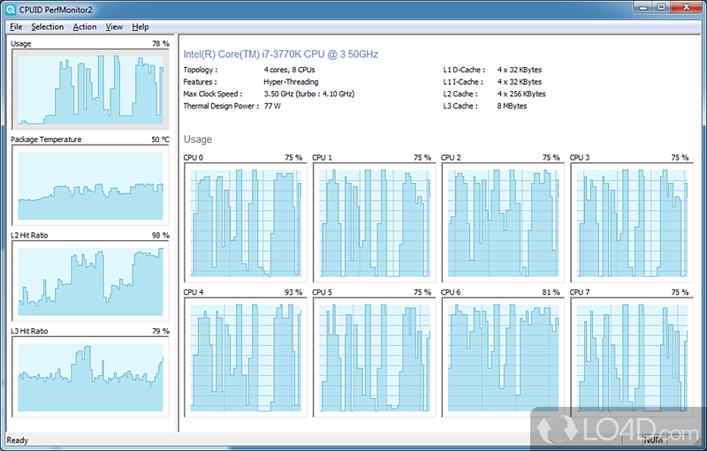Click the '98 %' L2 hit ratio value
The width and height of the screenshot is (707, 451).
[161, 236]
